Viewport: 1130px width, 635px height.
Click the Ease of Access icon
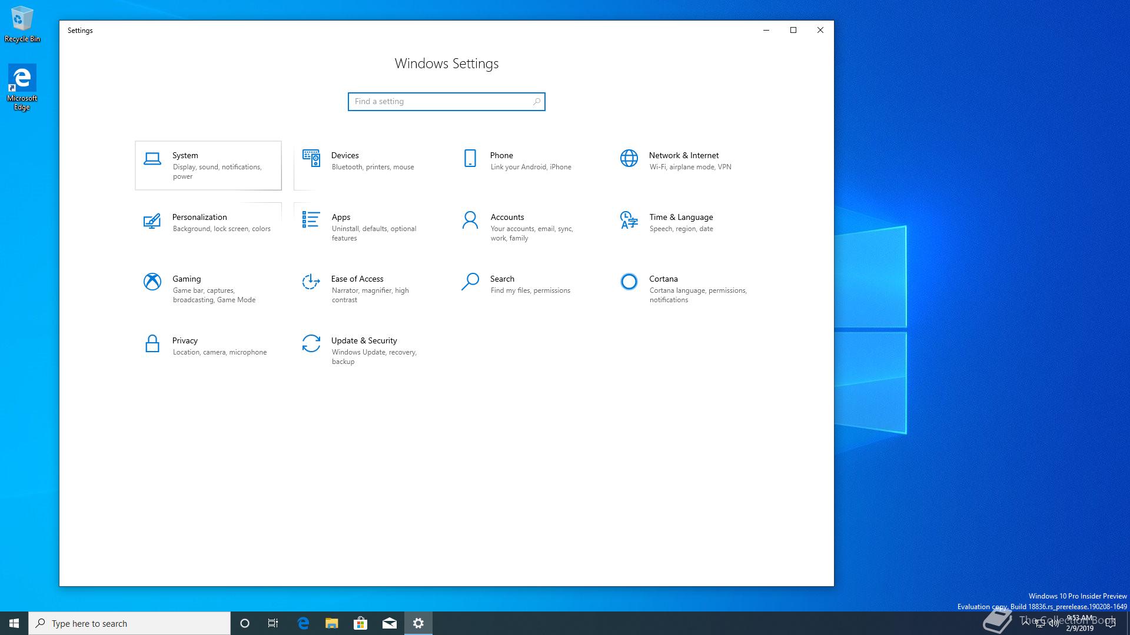tap(311, 282)
